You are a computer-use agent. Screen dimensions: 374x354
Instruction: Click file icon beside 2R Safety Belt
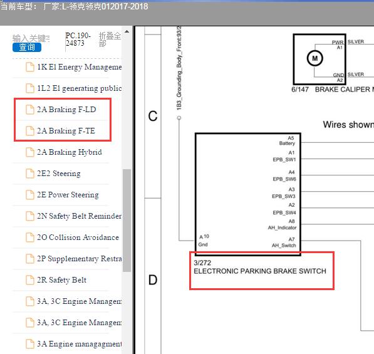point(30,280)
